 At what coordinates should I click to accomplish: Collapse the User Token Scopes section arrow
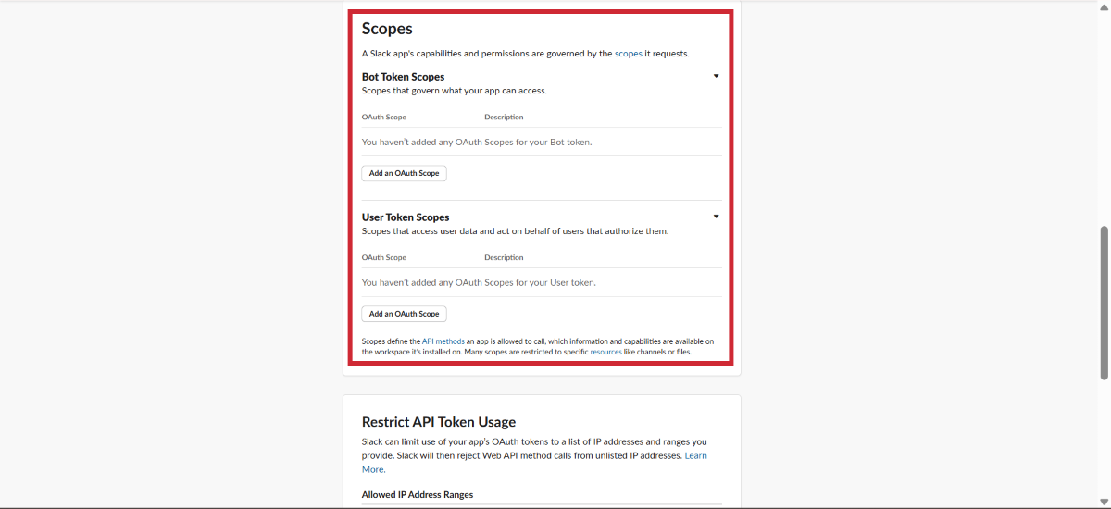click(716, 217)
